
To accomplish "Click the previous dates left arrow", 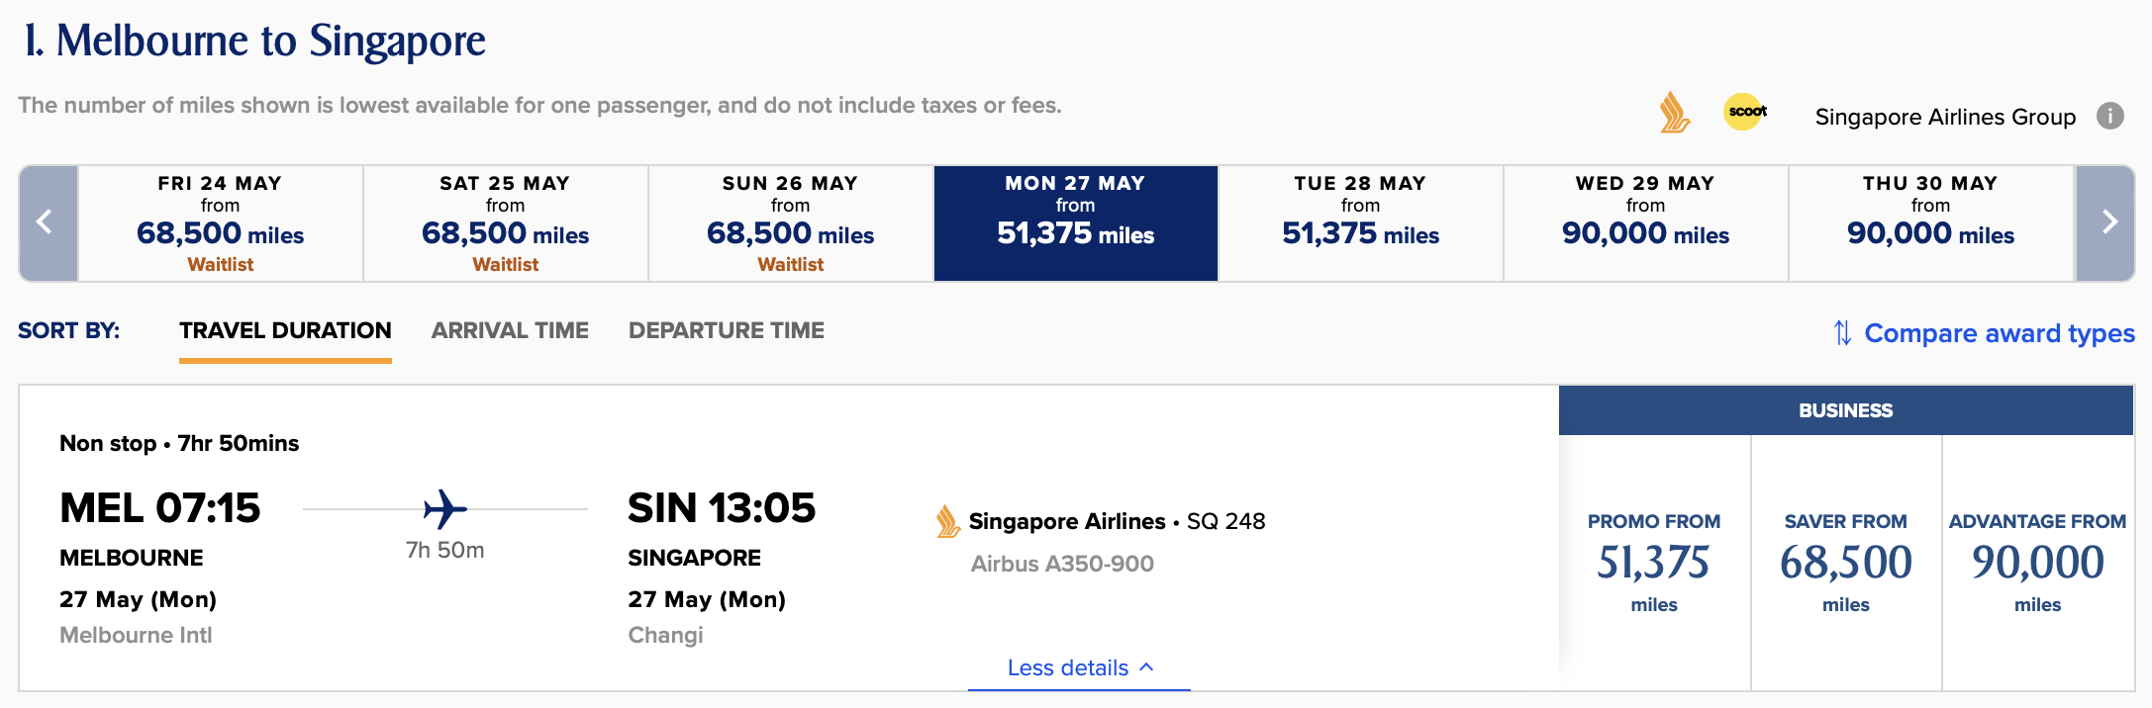I will tap(47, 222).
